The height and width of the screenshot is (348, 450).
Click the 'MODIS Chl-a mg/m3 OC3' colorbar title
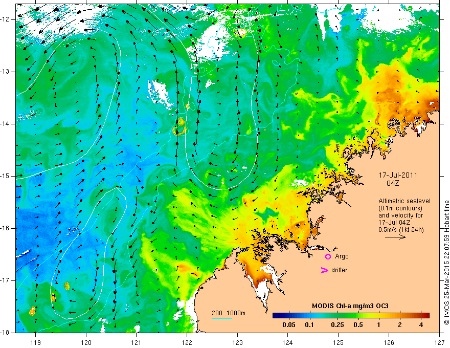(350, 306)
